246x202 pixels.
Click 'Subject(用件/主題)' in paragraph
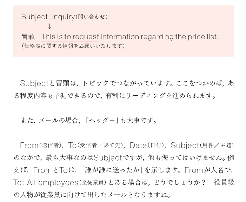click(x=202, y=145)
